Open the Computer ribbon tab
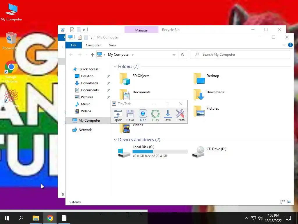 [x=93, y=45]
